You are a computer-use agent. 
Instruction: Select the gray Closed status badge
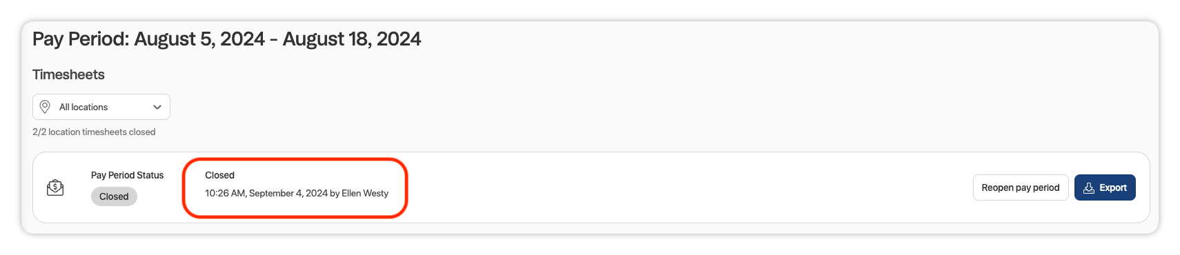(x=114, y=196)
